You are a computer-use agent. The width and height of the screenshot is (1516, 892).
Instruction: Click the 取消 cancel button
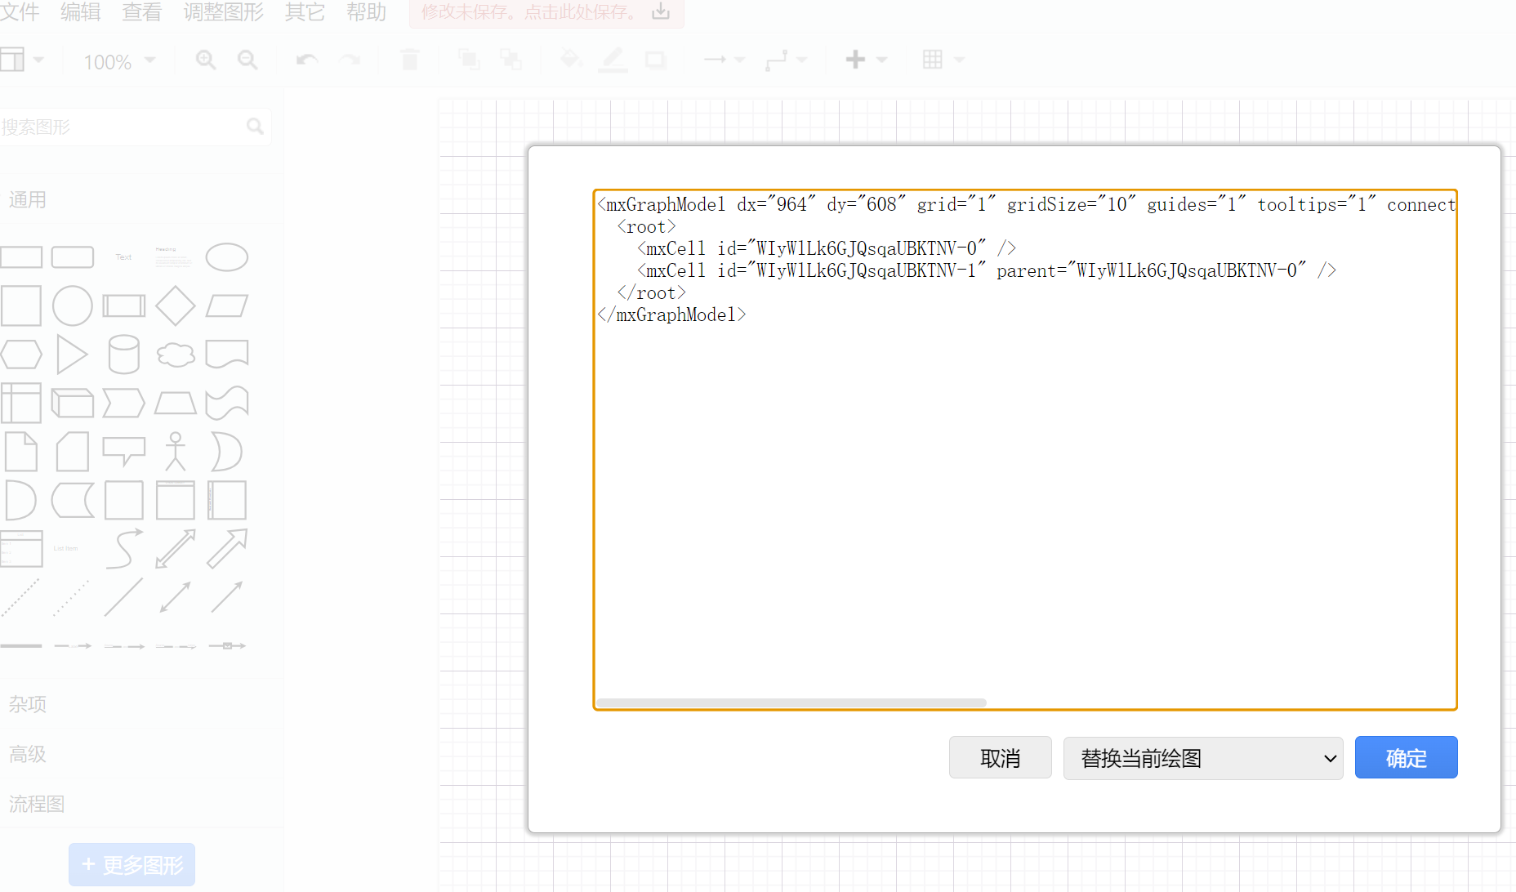(1000, 757)
